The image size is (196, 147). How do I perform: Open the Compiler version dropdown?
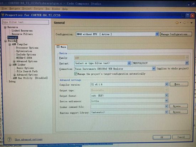(x=166, y=84)
